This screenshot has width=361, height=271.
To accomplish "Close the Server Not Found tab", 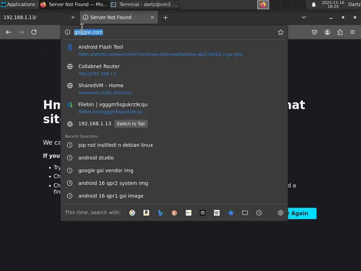I will coord(152,17).
